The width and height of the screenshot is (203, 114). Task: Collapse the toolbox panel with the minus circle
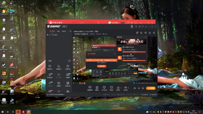pyautogui.click(x=69, y=61)
